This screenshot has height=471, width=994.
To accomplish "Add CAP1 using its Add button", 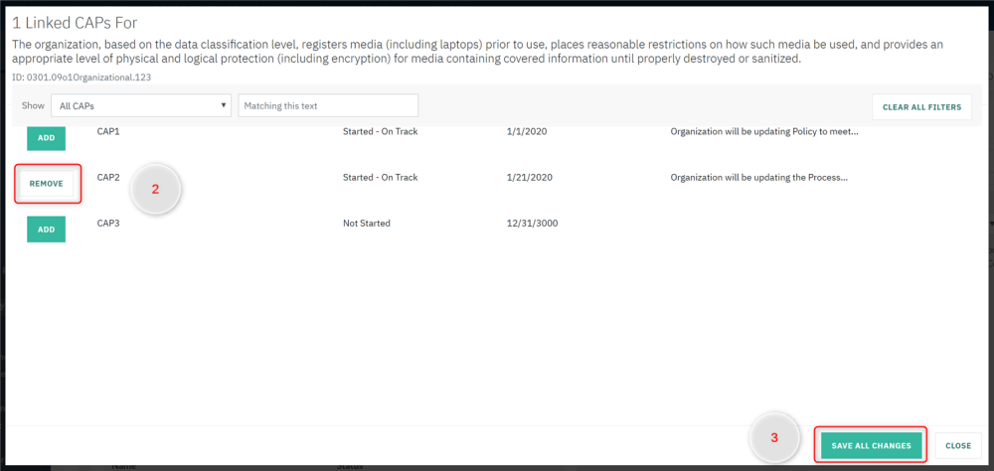I will (x=46, y=138).
